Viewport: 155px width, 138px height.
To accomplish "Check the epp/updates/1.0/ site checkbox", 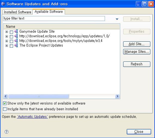I will point(11,36).
